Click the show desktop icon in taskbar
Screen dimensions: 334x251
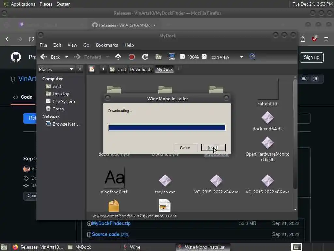(x=4, y=247)
